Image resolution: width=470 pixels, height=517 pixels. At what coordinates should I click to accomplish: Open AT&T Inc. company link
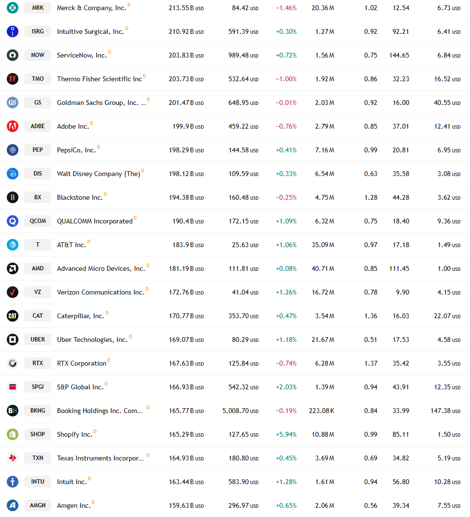click(x=71, y=245)
